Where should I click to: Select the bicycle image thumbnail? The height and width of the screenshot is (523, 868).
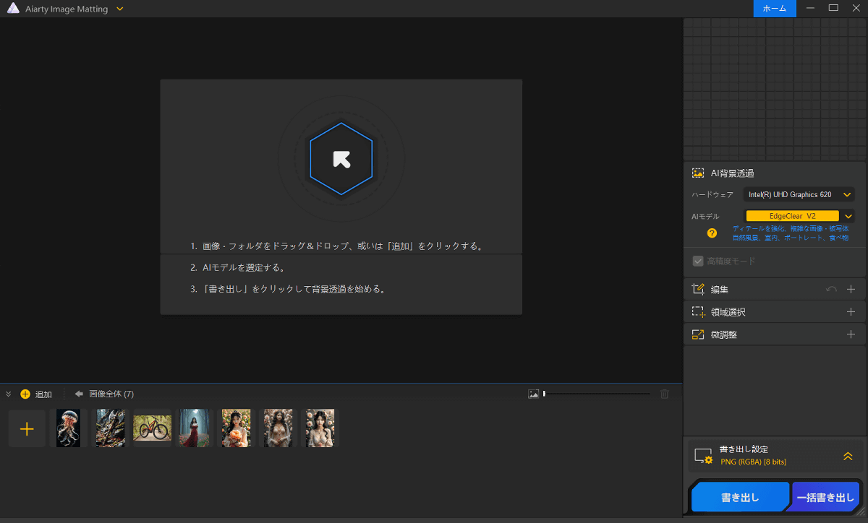coord(152,428)
